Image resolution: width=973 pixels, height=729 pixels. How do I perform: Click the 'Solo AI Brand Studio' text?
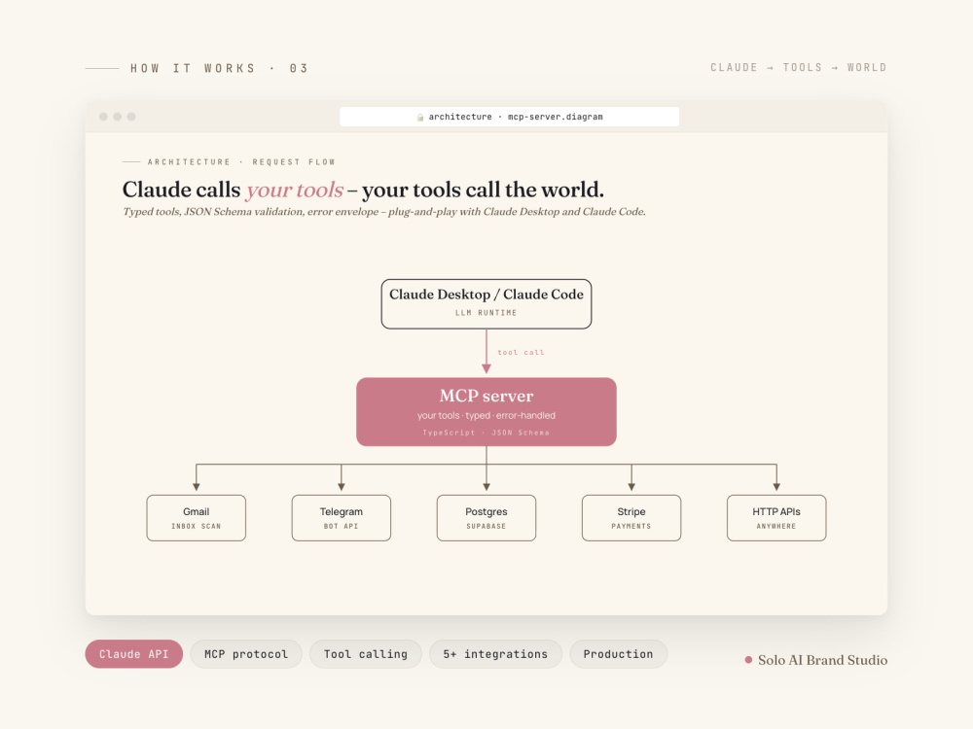[822, 660]
